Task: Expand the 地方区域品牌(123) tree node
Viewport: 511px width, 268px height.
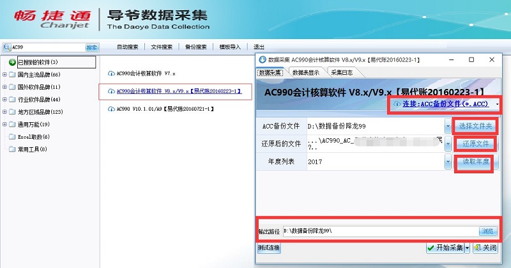Action: coord(4,112)
